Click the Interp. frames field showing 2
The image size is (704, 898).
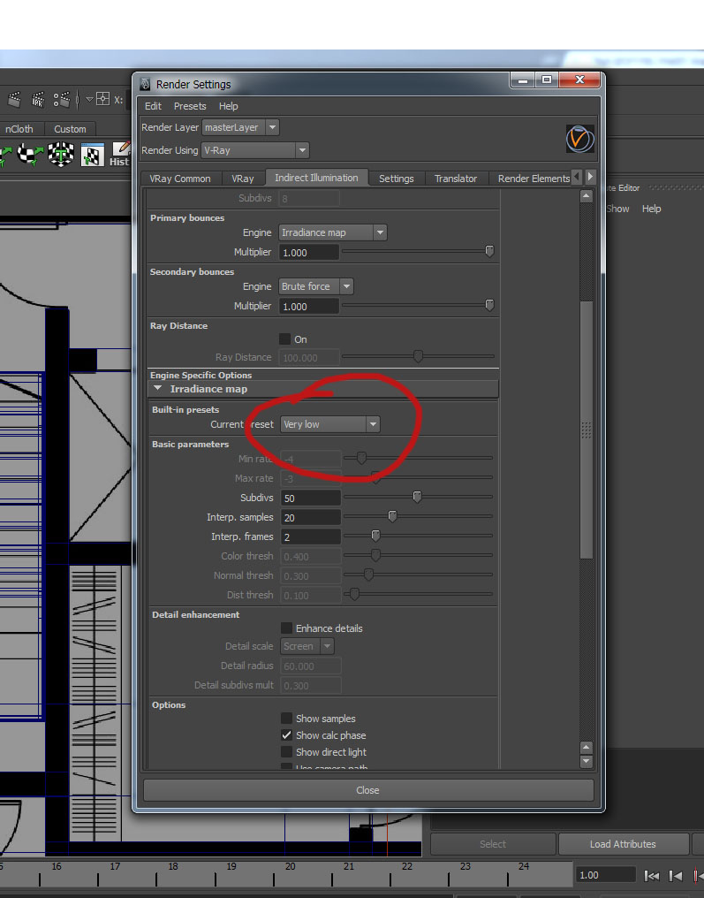311,537
